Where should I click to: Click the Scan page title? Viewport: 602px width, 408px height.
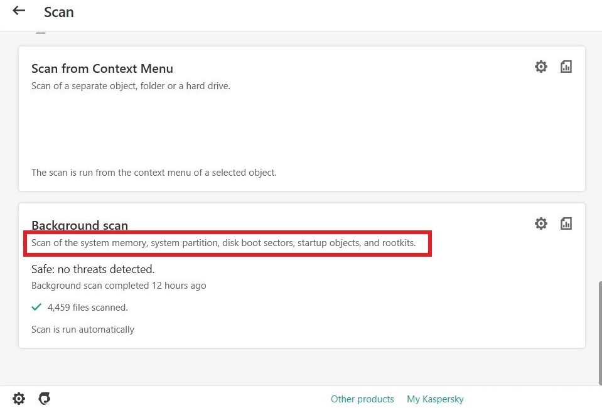[x=59, y=12]
